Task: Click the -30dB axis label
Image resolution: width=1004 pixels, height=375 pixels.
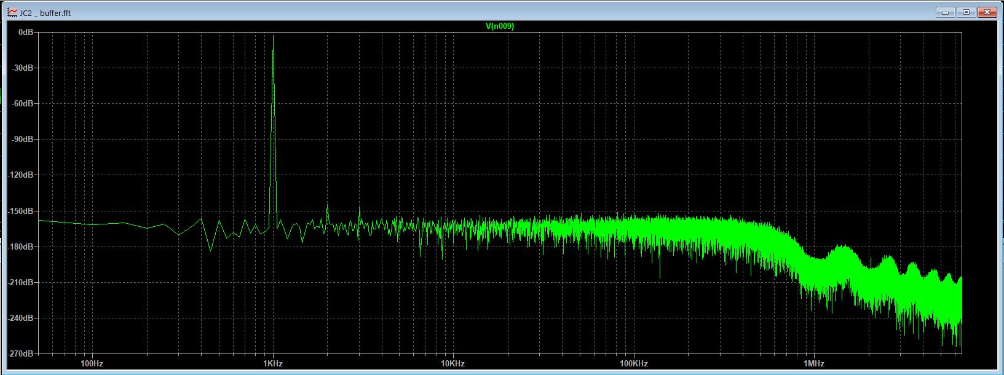Action: click(x=23, y=68)
